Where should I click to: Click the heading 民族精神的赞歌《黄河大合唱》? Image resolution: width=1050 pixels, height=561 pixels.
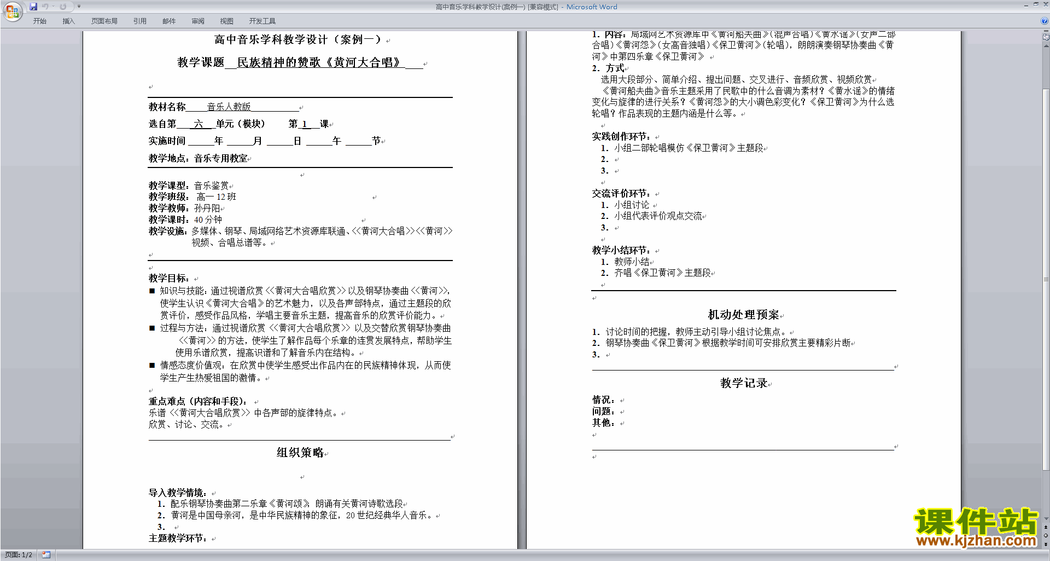pyautogui.click(x=320, y=62)
